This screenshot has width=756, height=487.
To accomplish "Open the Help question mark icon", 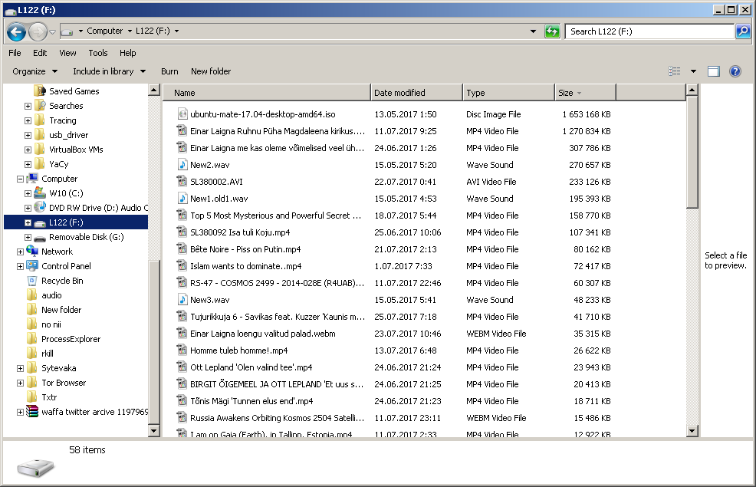I will (x=735, y=71).
